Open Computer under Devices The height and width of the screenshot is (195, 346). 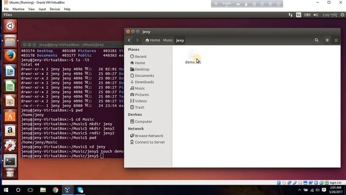tap(141, 121)
